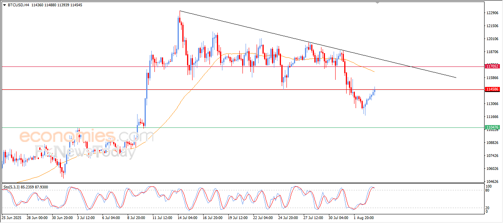
Task: Click the 118706 price axis label
Action: click(492, 52)
